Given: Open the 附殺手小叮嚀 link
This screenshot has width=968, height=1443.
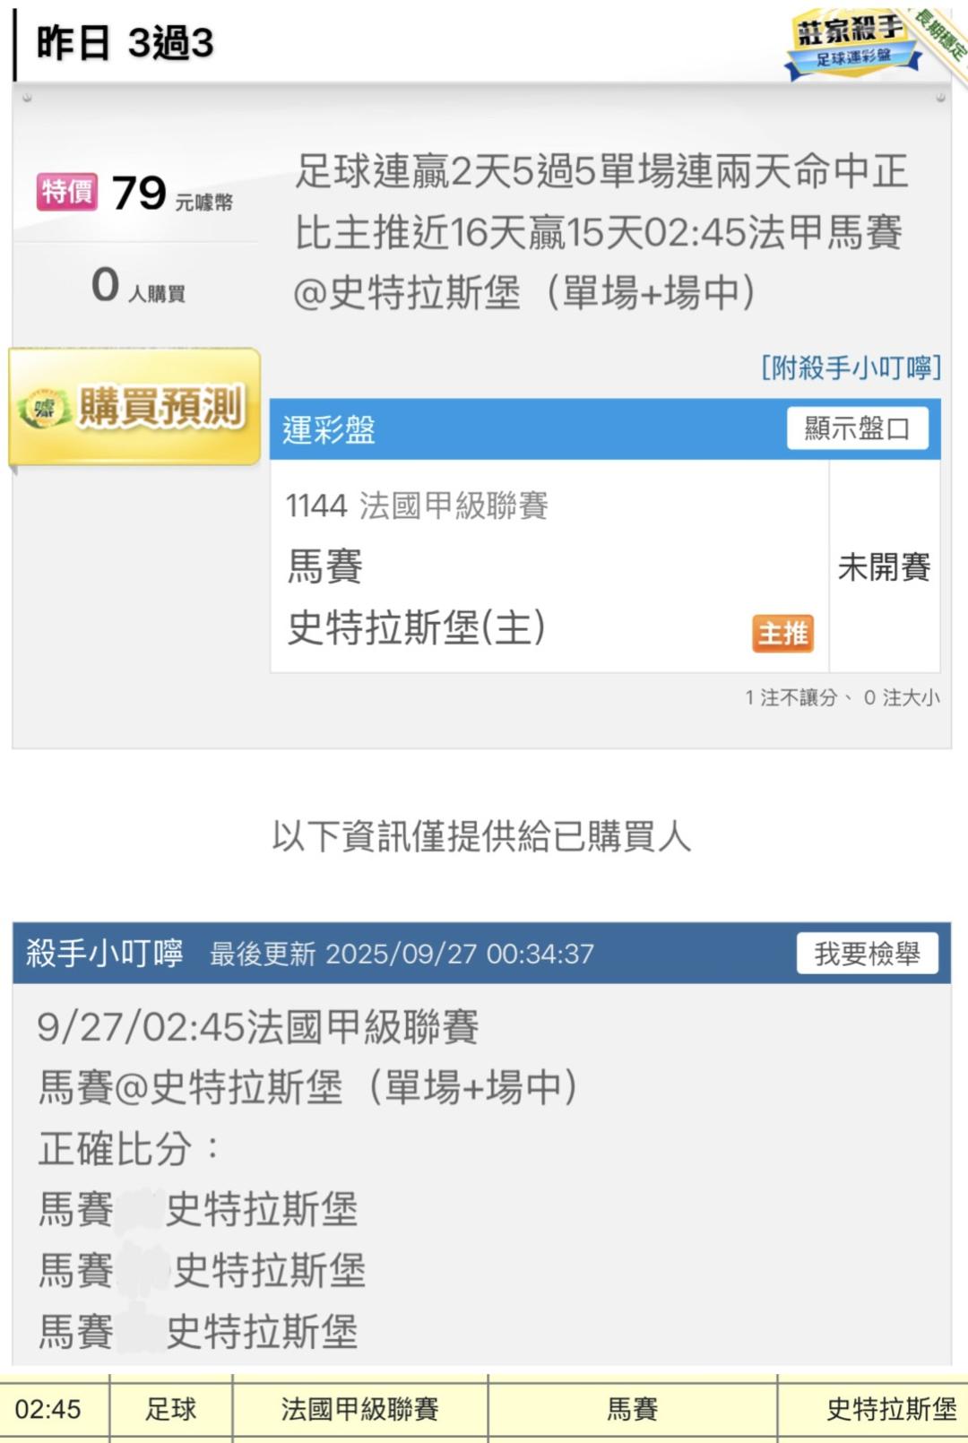Looking at the screenshot, I should coord(851,367).
